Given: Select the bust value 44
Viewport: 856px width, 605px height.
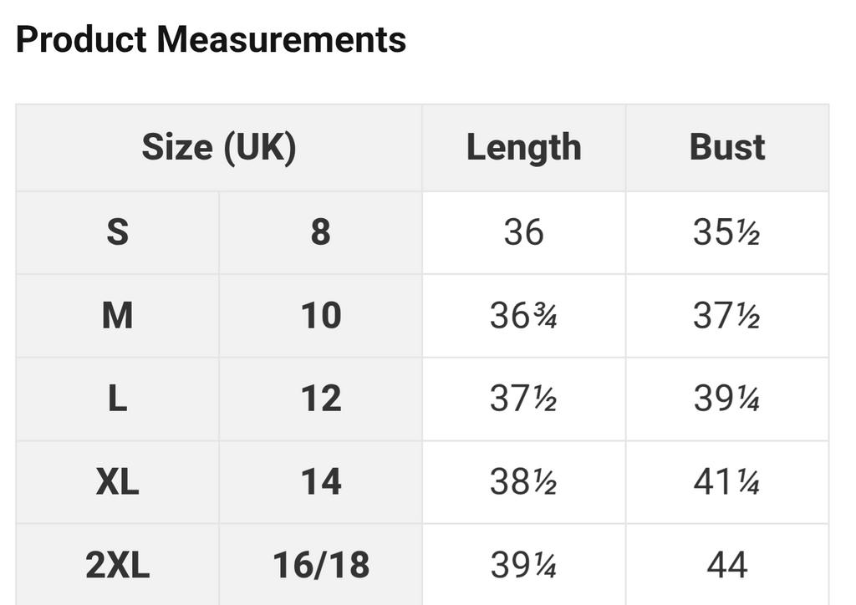Looking at the screenshot, I should click(x=727, y=565).
